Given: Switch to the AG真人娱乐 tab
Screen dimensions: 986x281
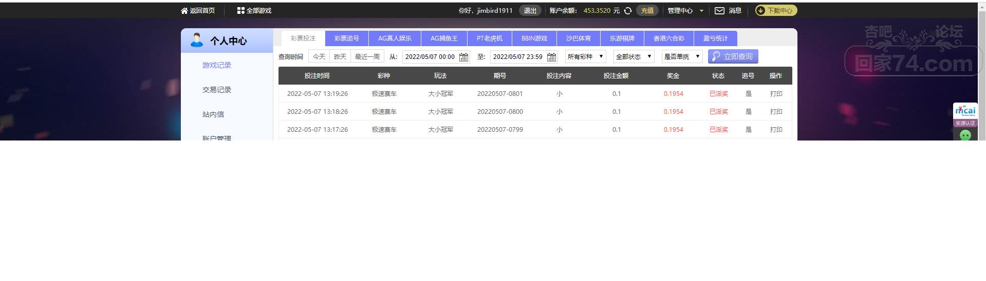Looking at the screenshot, I should 395,38.
